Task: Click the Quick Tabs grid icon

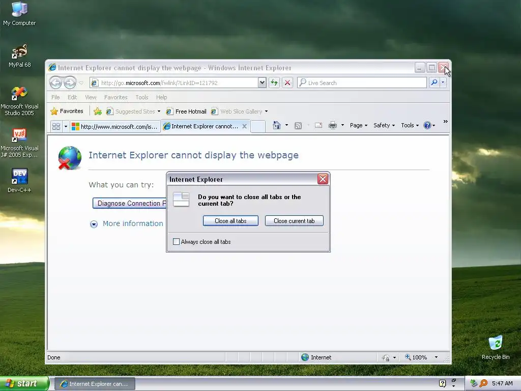Action: coord(56,126)
